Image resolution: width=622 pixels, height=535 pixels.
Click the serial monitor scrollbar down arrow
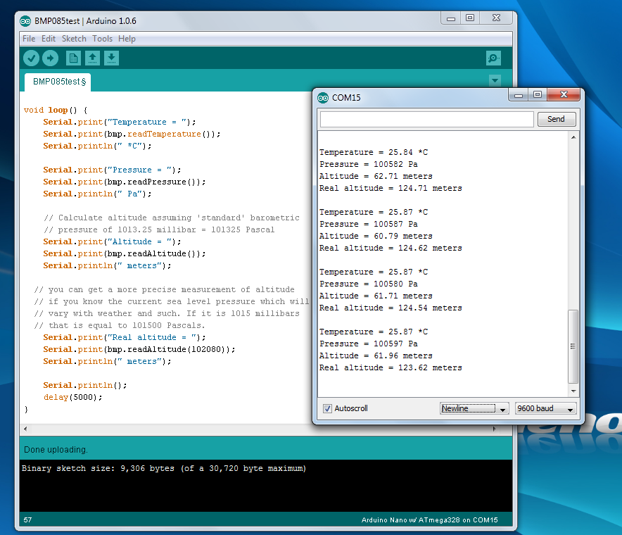click(x=573, y=391)
